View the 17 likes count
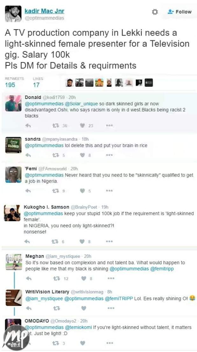This screenshot has height=352, width=197. click(36, 85)
